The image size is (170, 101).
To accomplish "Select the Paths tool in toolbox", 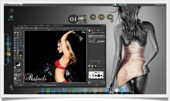I will tap(18, 38).
